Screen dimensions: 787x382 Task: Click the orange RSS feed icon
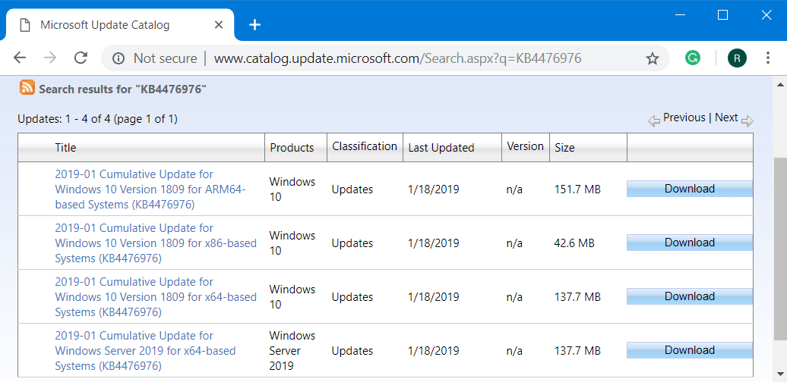point(27,87)
